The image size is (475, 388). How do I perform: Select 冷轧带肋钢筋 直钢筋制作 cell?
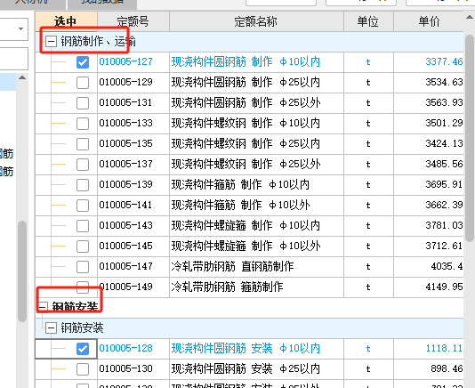(x=256, y=267)
